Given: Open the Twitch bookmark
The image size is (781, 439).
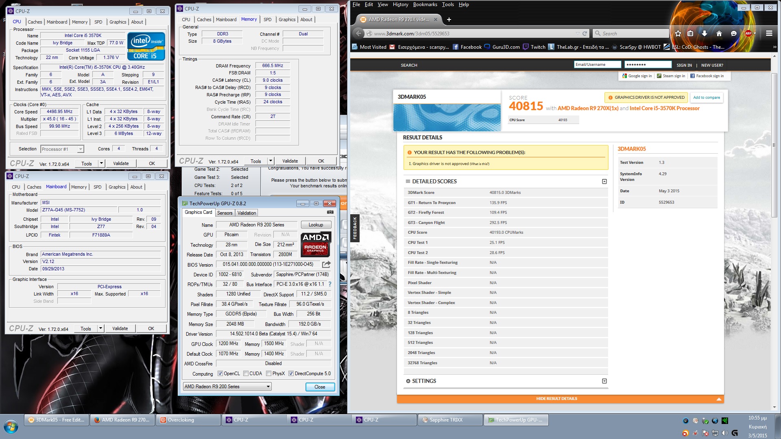Looking at the screenshot, I should tap(534, 47).
